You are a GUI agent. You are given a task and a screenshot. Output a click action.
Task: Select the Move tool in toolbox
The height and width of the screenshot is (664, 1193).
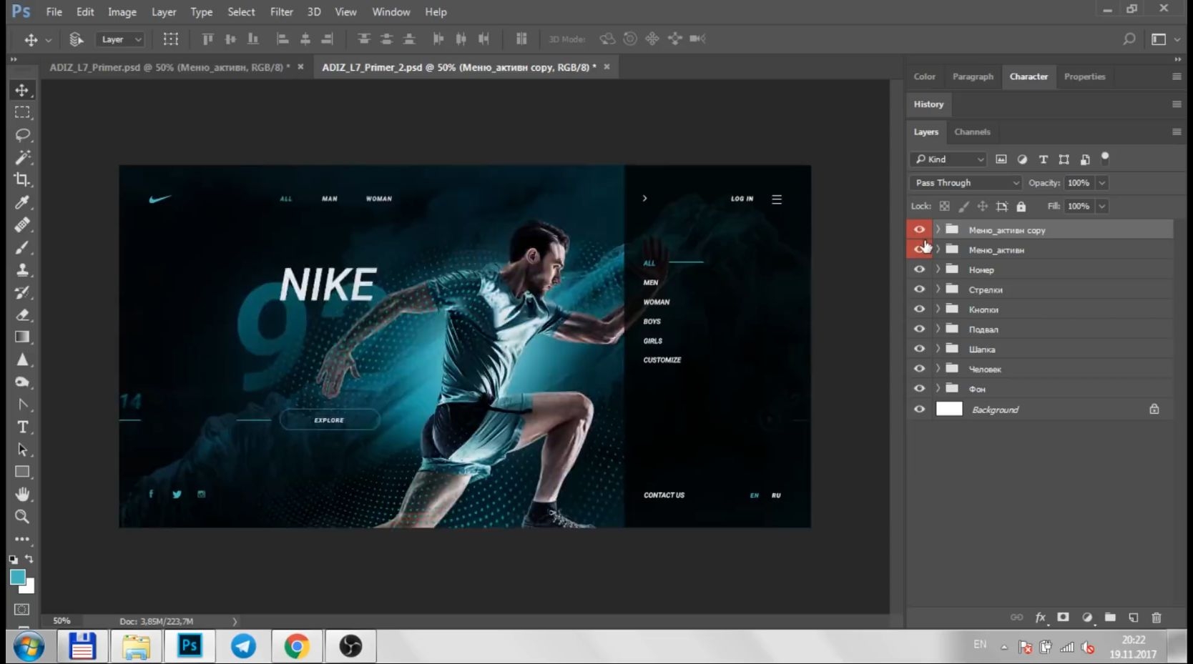(x=22, y=90)
